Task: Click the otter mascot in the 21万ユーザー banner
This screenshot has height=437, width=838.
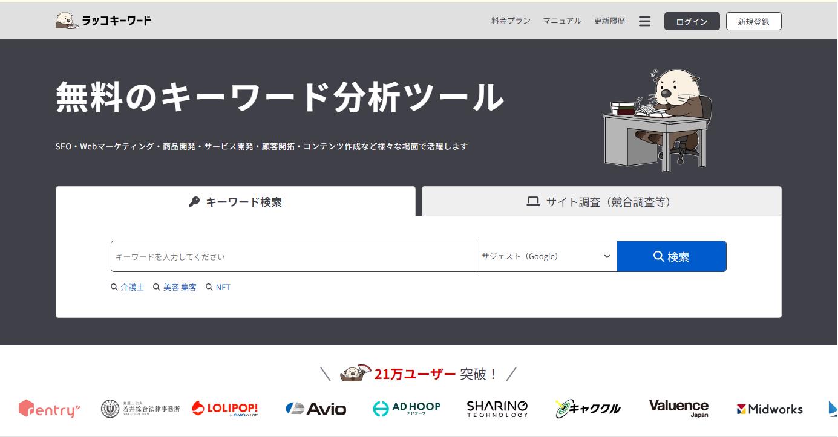Action: tap(354, 373)
